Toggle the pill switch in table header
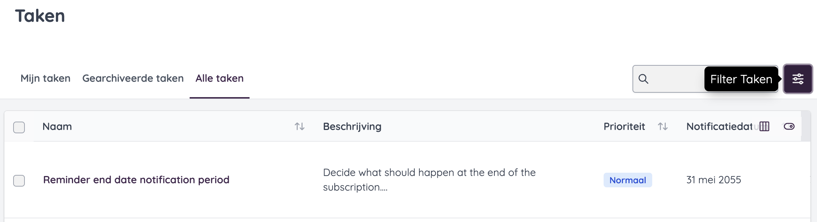817x222 pixels. point(789,126)
